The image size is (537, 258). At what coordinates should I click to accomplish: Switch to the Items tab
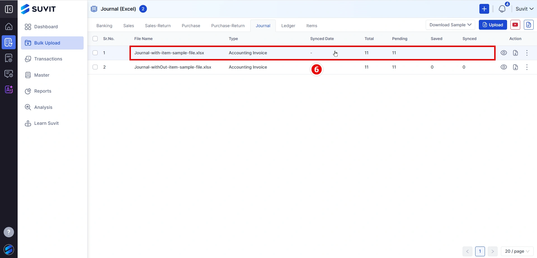[312, 26]
